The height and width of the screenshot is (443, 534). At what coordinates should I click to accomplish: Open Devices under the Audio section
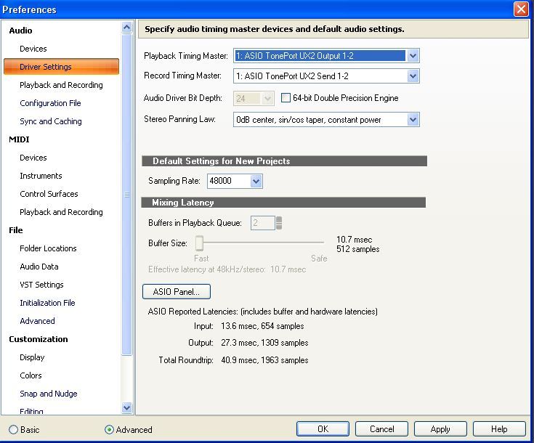pyautogui.click(x=33, y=49)
